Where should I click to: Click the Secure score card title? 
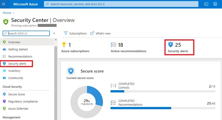[92, 71]
